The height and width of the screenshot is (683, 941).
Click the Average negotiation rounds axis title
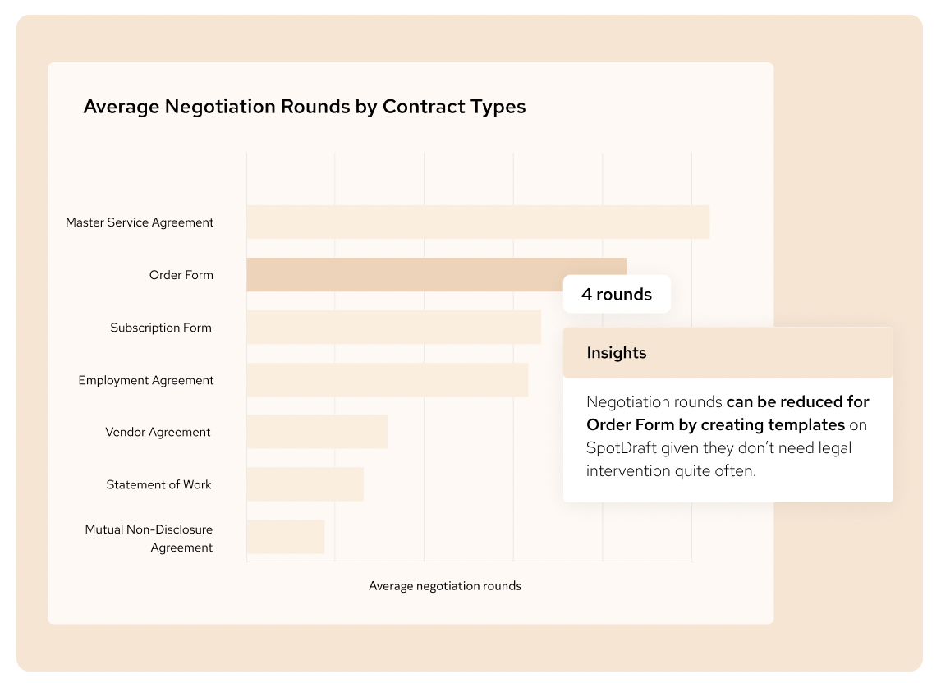pyautogui.click(x=445, y=586)
